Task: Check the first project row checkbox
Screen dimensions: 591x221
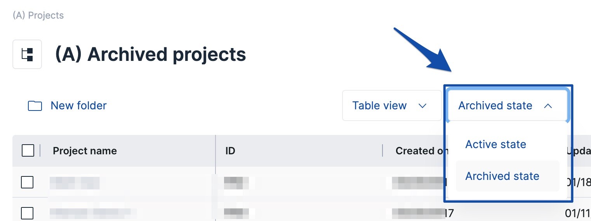Action: tap(27, 182)
